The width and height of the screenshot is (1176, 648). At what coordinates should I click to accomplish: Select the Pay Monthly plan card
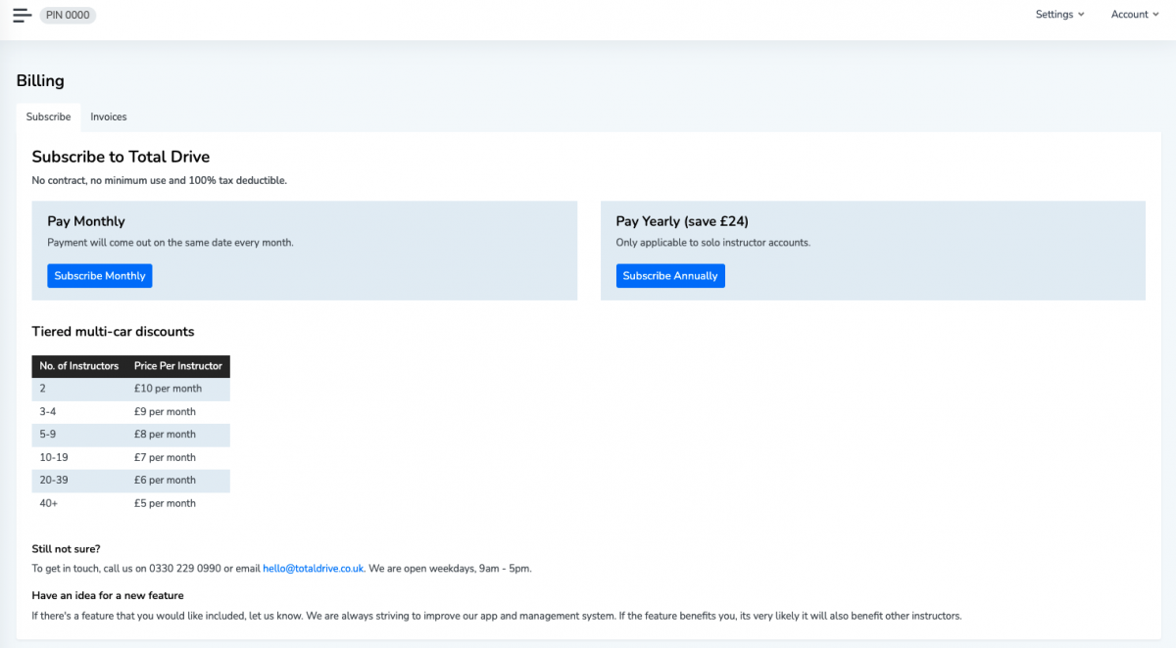tap(304, 250)
